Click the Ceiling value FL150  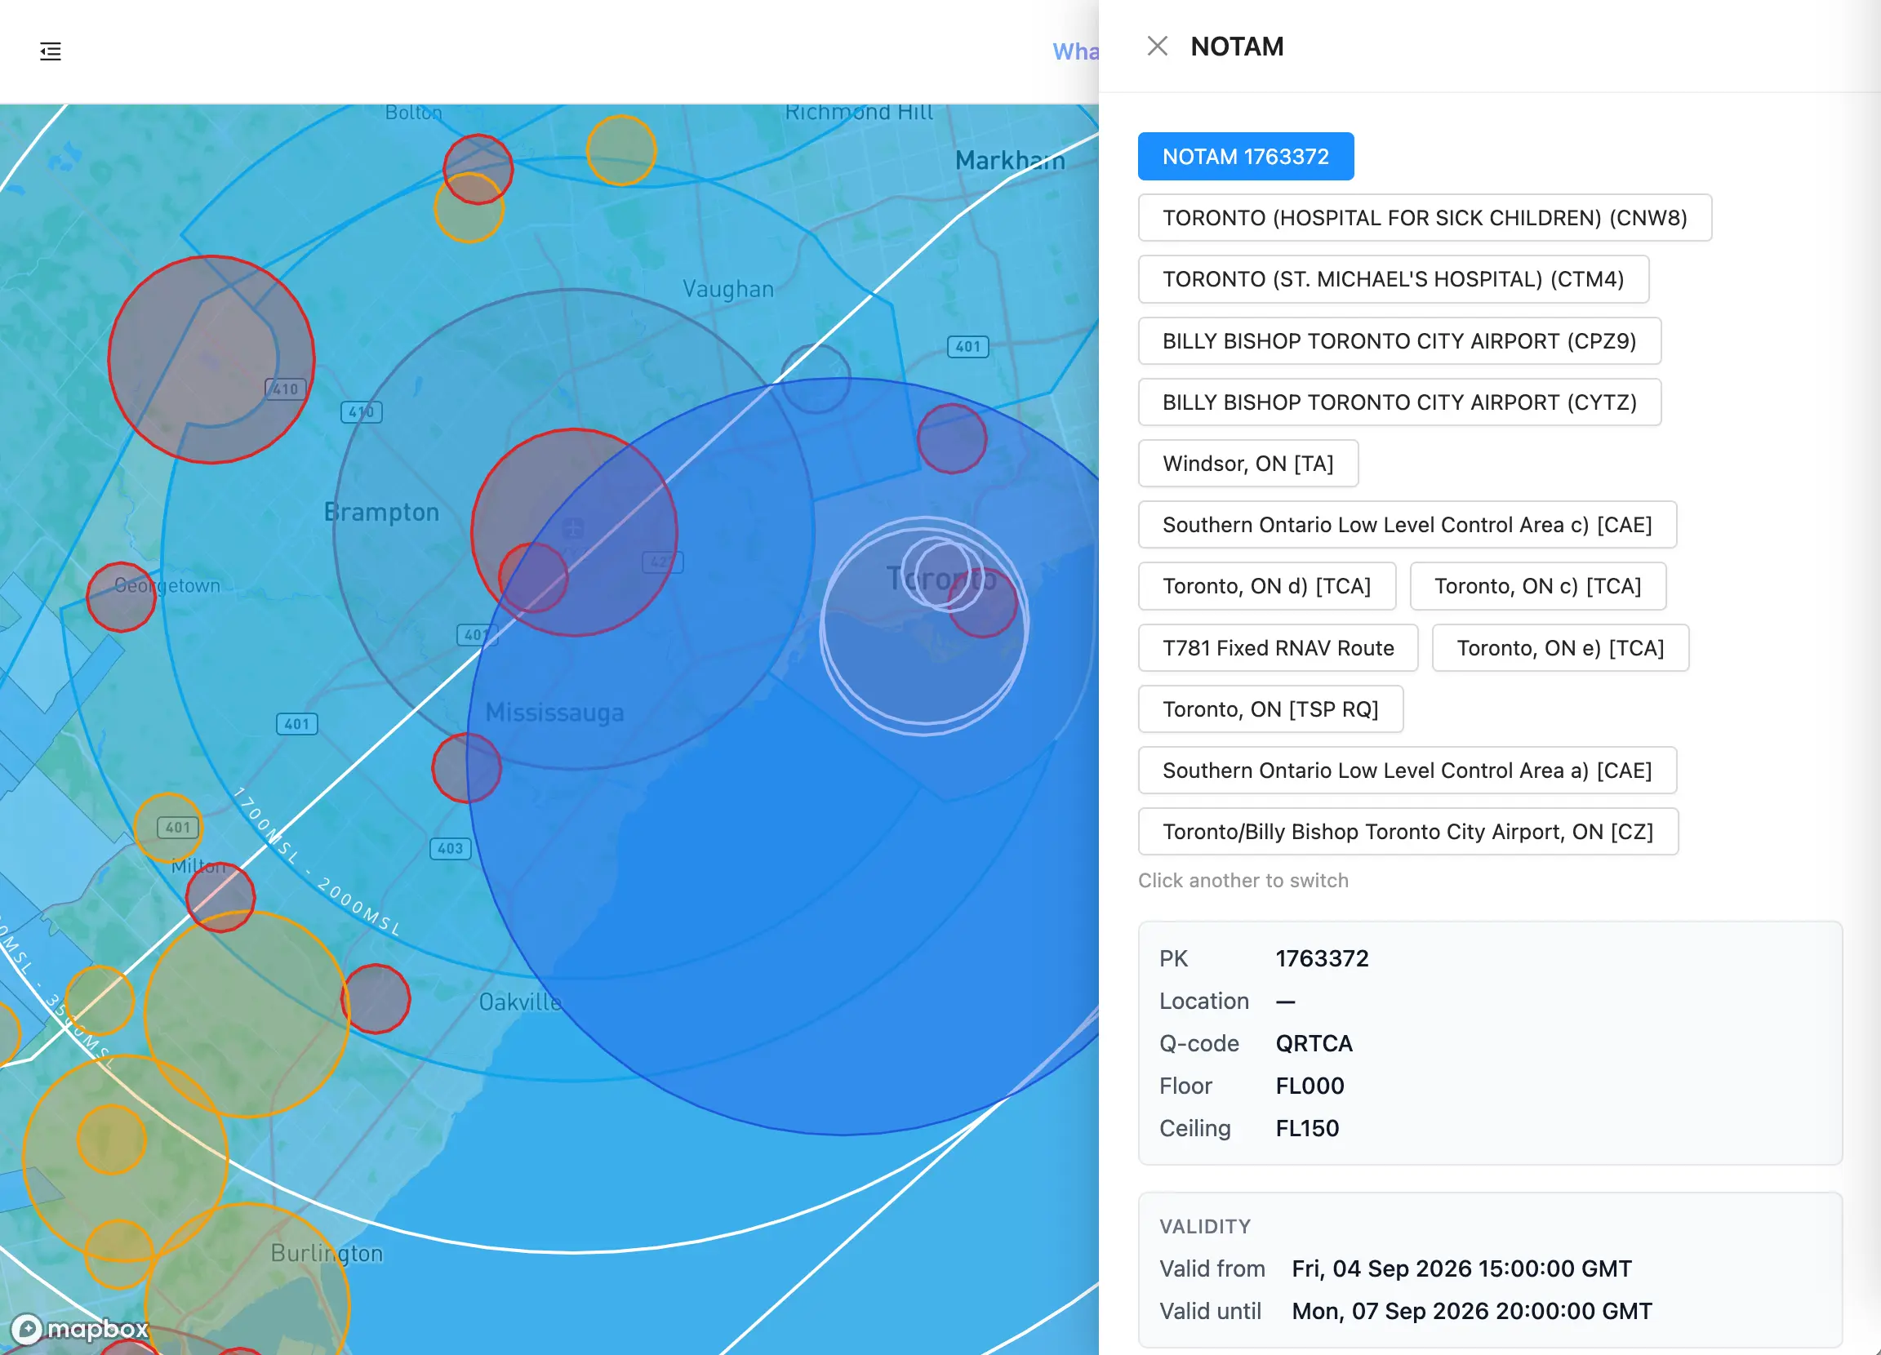pyautogui.click(x=1307, y=1128)
